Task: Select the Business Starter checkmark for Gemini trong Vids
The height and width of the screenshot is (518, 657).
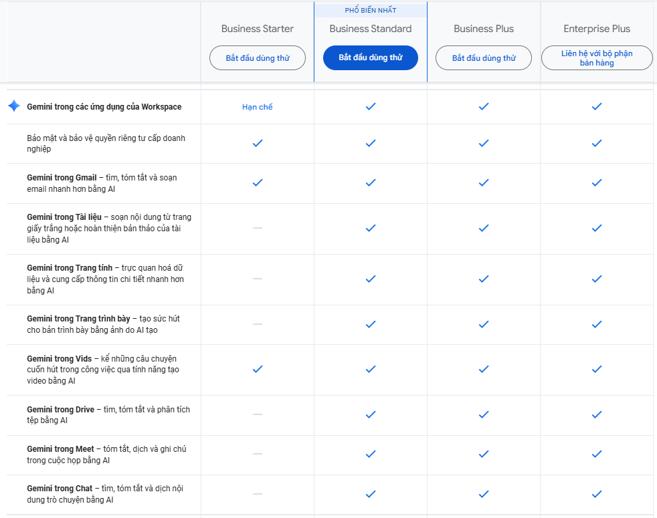Action: pos(258,368)
